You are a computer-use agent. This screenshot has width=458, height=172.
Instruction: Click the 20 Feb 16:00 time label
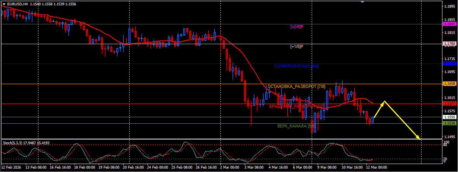(x=133, y=167)
